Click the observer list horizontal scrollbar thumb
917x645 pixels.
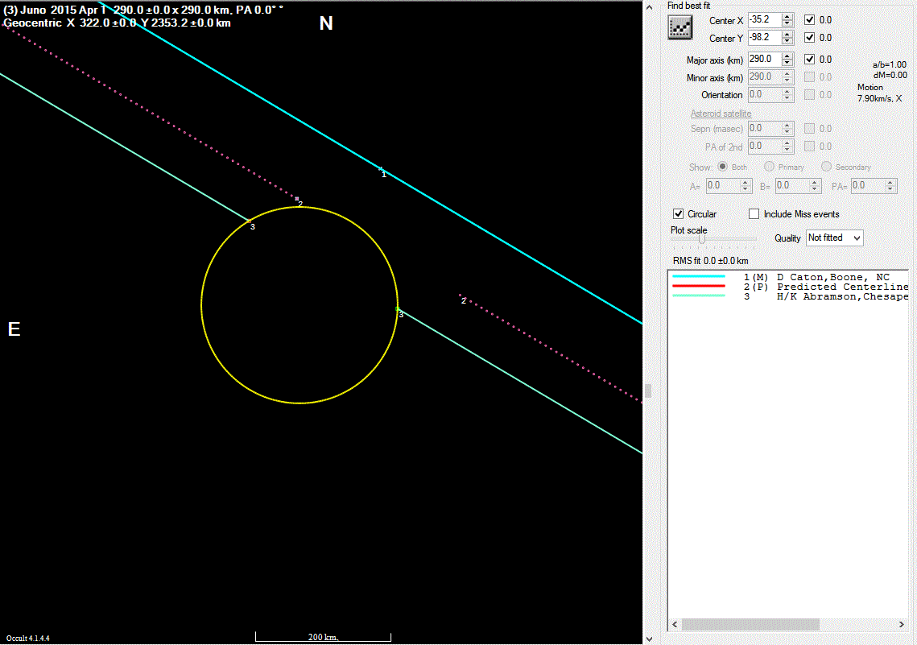click(x=750, y=624)
